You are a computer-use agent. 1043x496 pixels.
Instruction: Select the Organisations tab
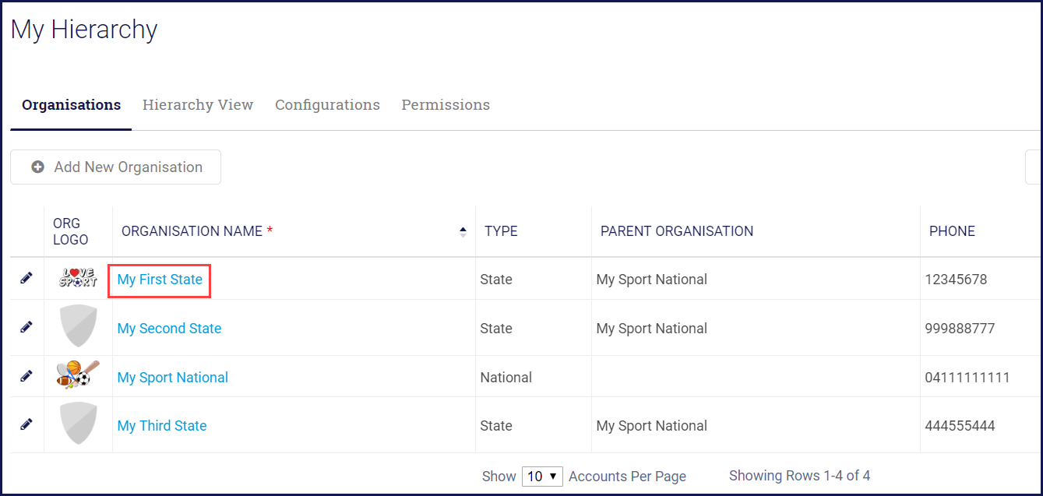pyautogui.click(x=71, y=105)
